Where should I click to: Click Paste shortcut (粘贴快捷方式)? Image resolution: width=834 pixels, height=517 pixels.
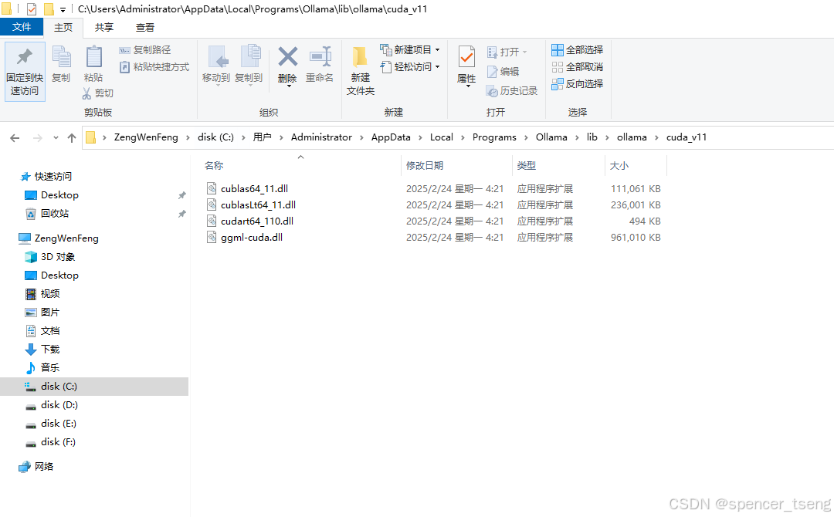[154, 67]
